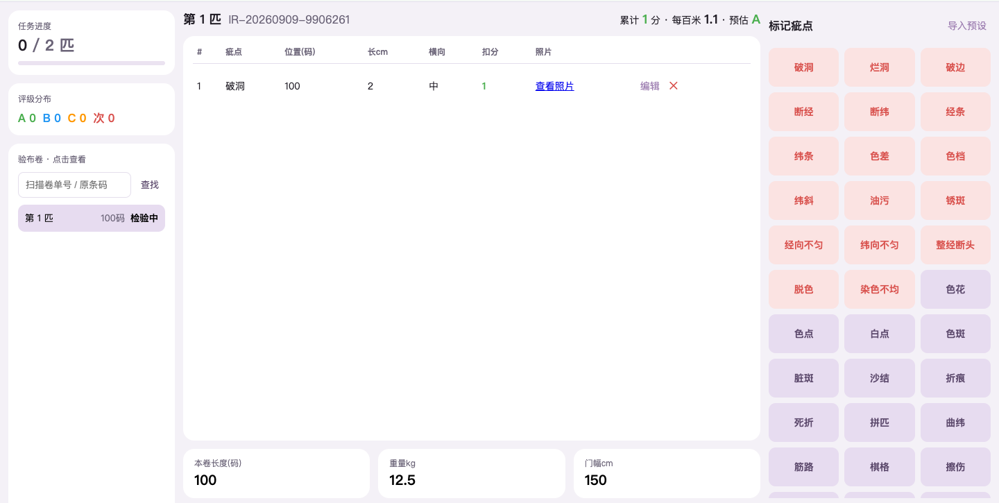
Task: Mark a 筋路 defect
Action: click(x=803, y=467)
